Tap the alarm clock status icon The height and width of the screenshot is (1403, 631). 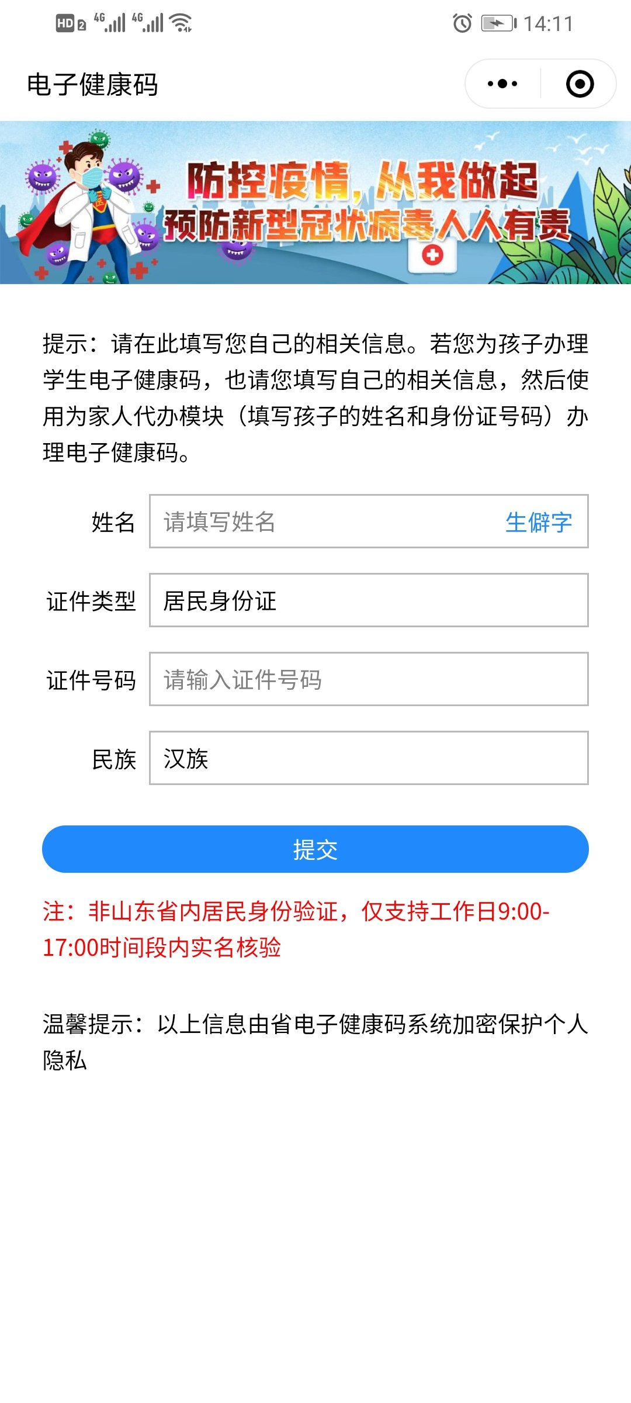(462, 23)
